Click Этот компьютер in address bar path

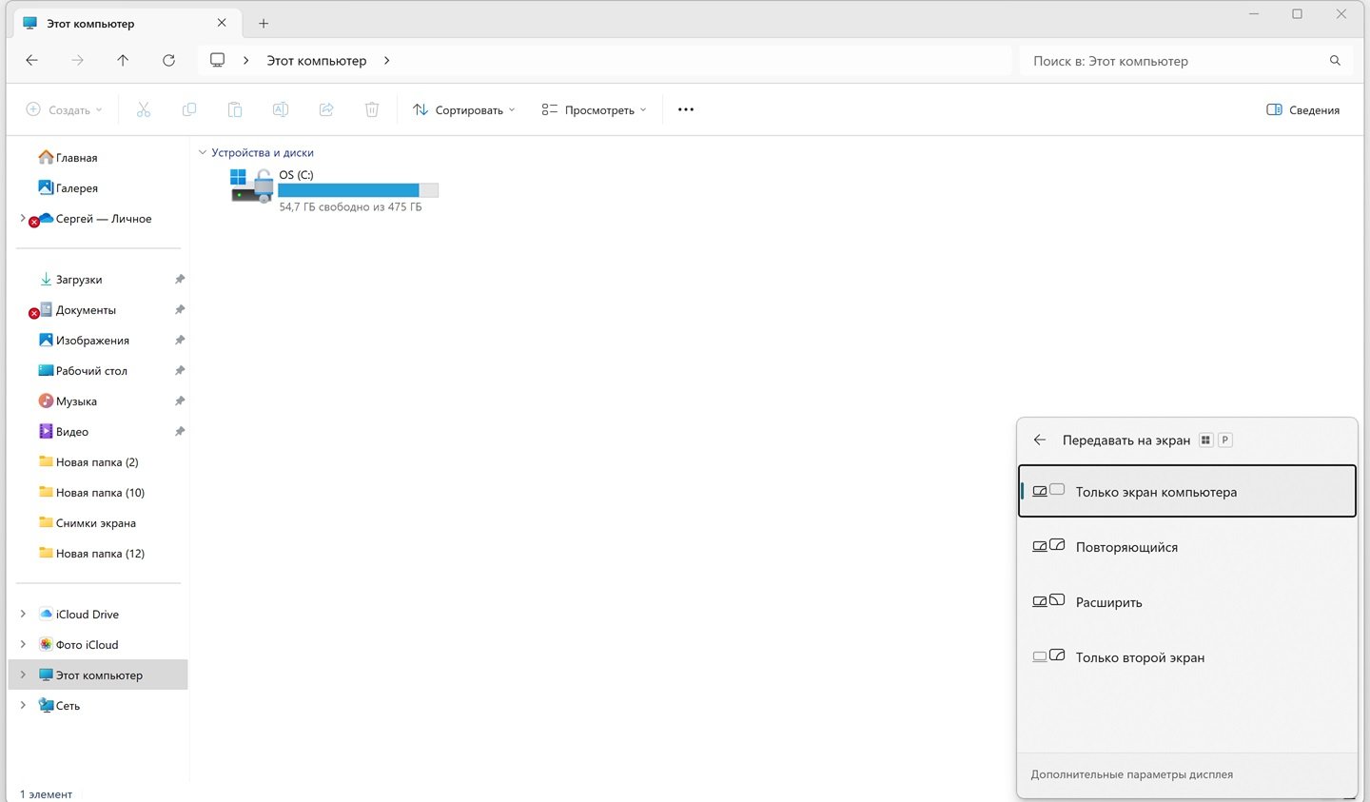[316, 60]
